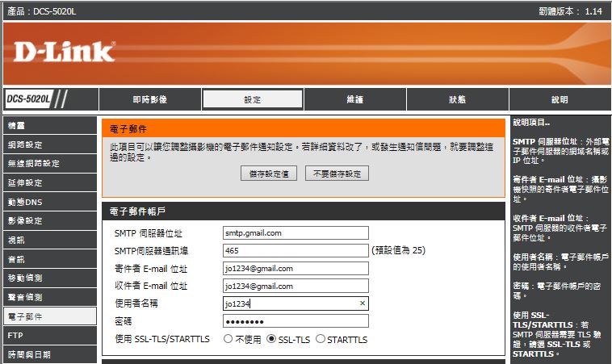This screenshot has width=612, height=364.
Task: Switch to the 維護 tab
Action: [354, 99]
